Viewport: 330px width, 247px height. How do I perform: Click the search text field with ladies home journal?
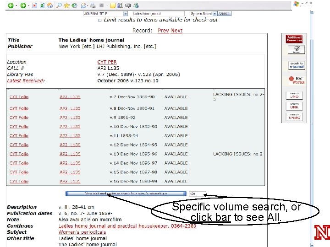point(159,14)
